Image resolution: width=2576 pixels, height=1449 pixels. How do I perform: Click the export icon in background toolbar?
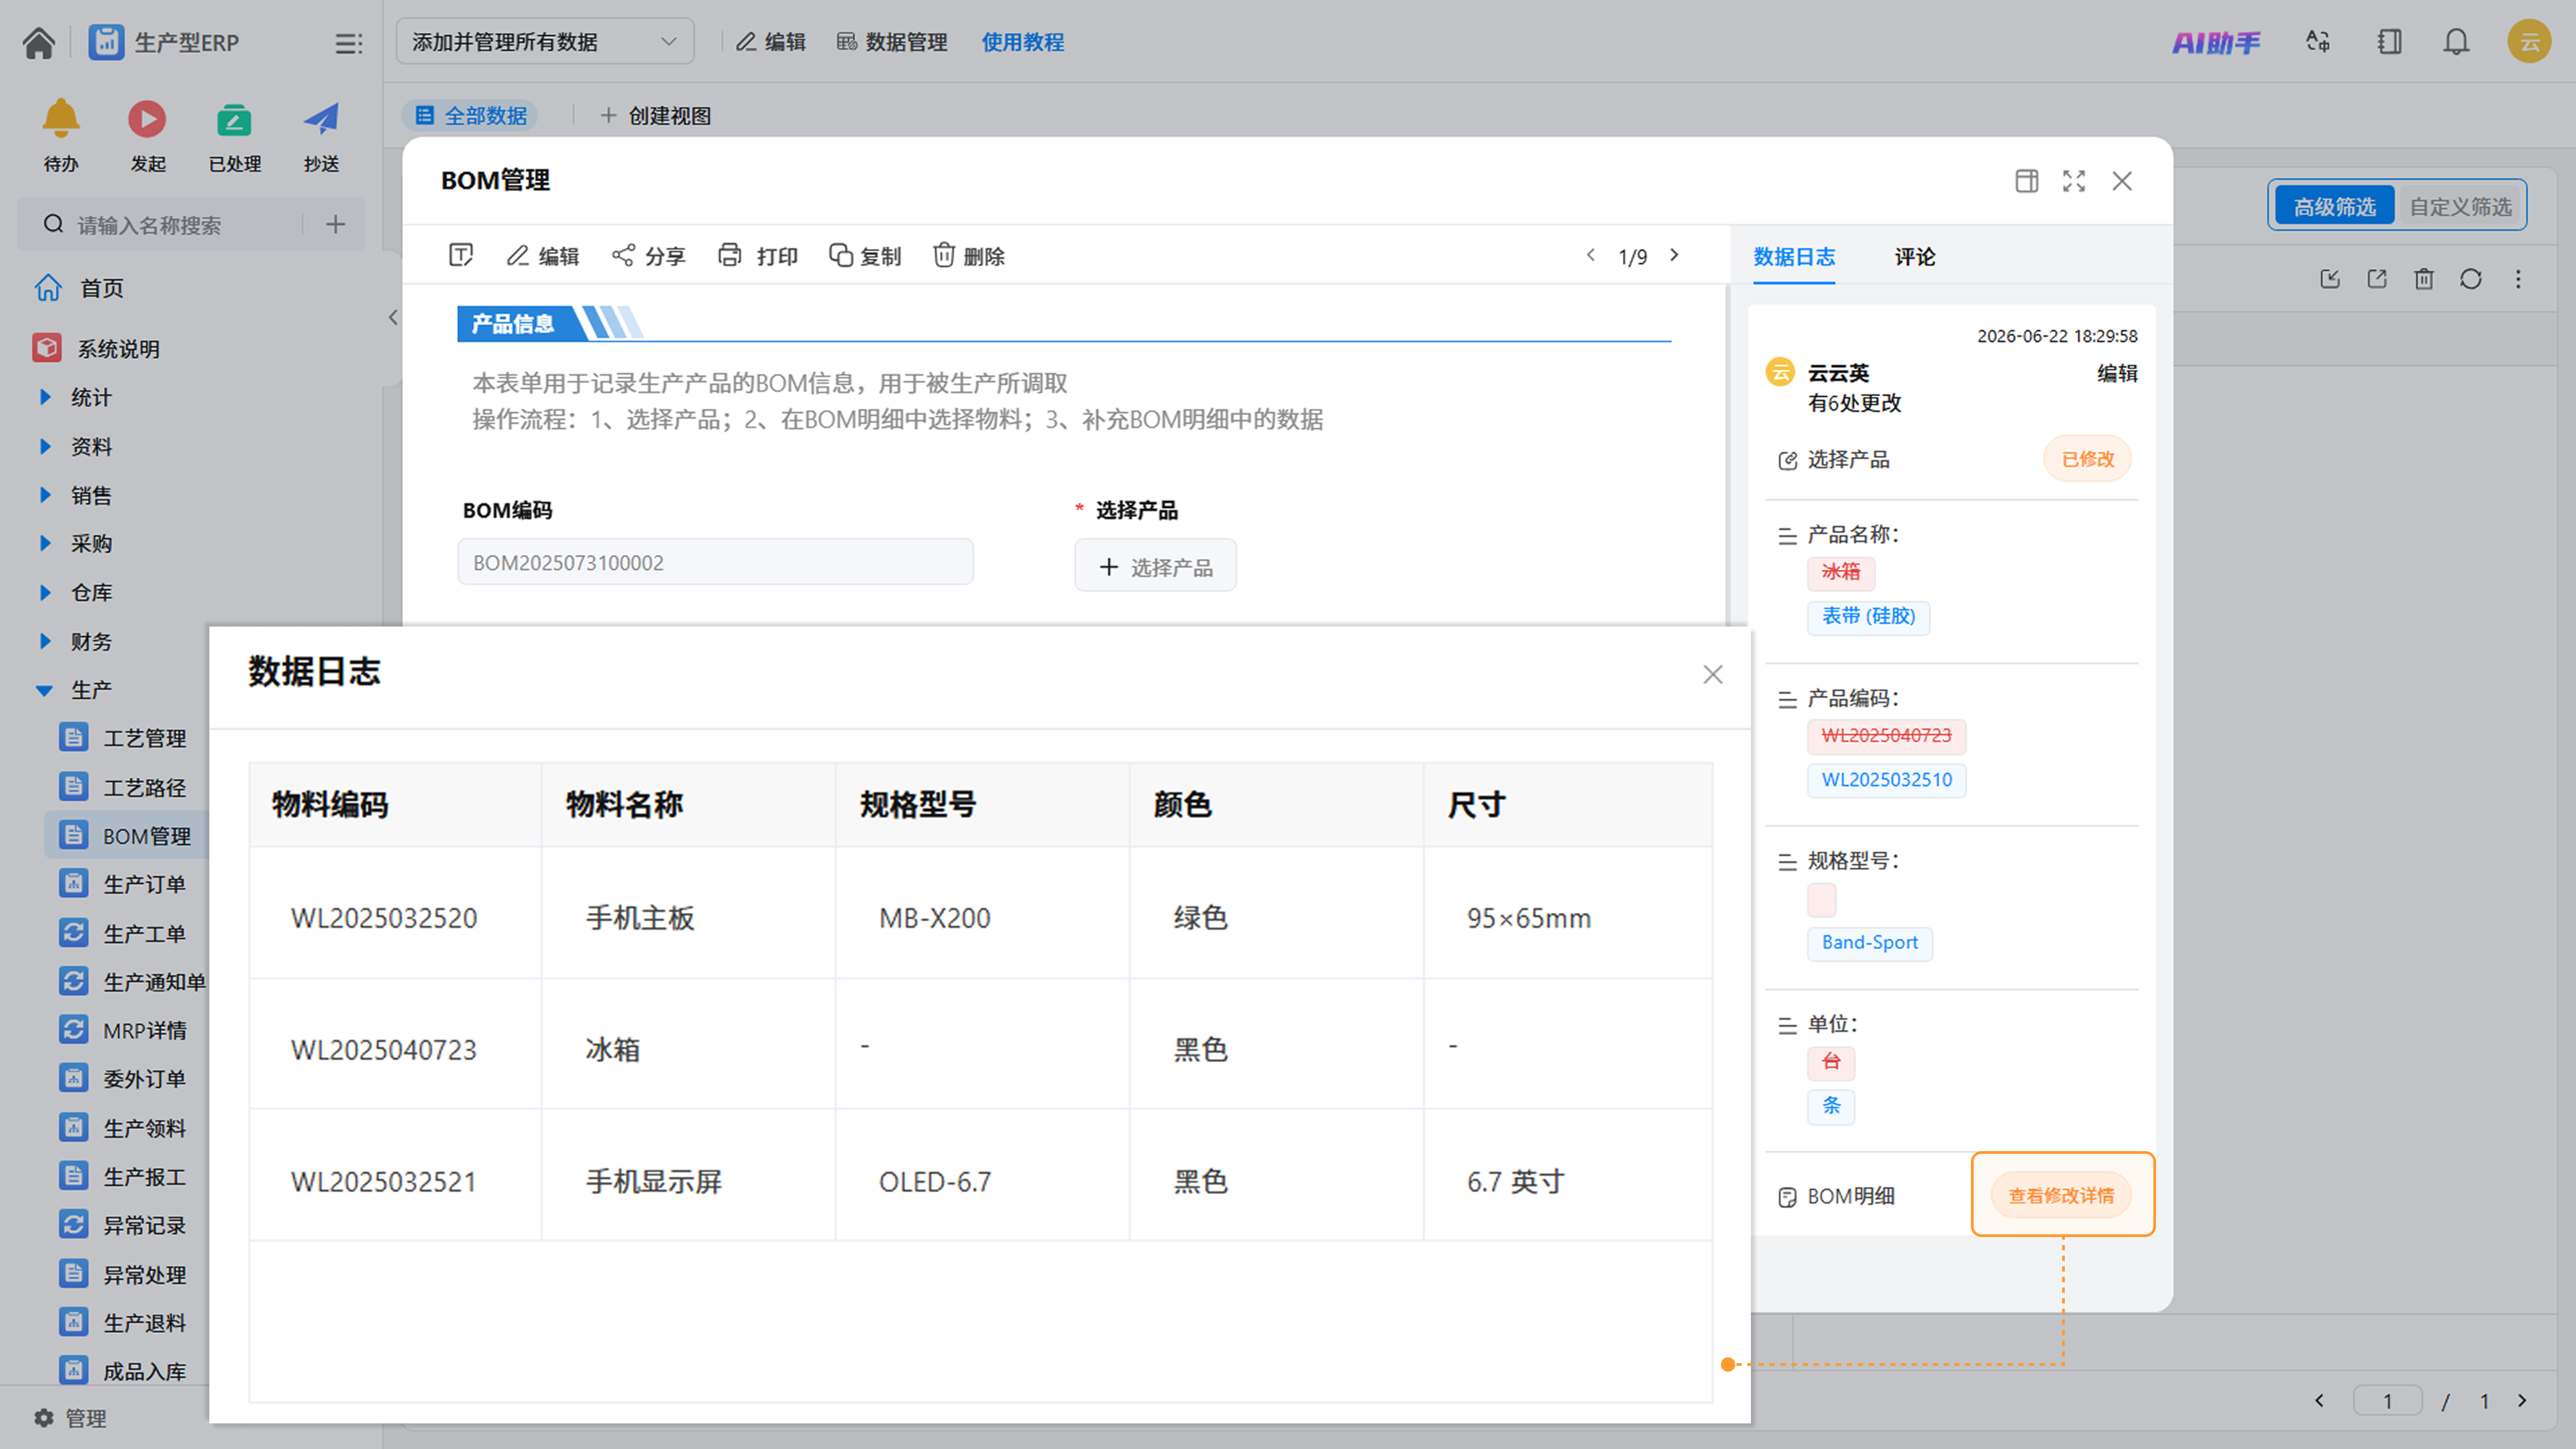coord(2377,279)
